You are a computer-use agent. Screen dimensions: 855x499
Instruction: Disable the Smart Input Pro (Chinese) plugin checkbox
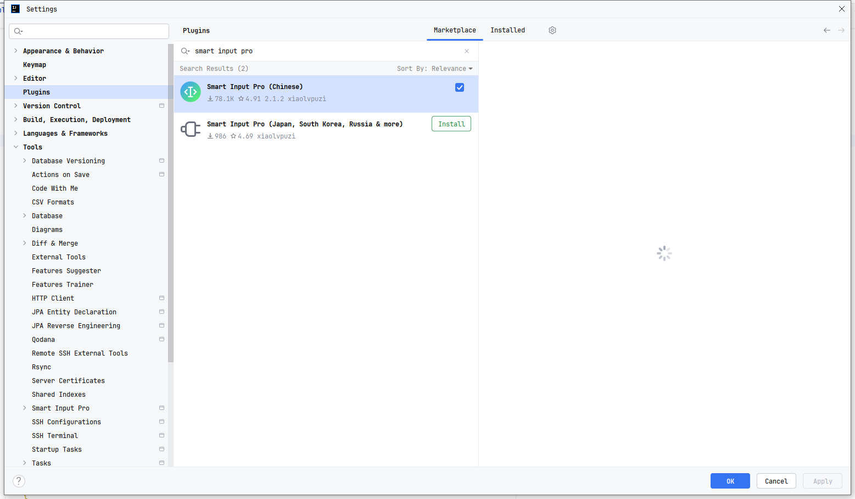[x=459, y=87]
